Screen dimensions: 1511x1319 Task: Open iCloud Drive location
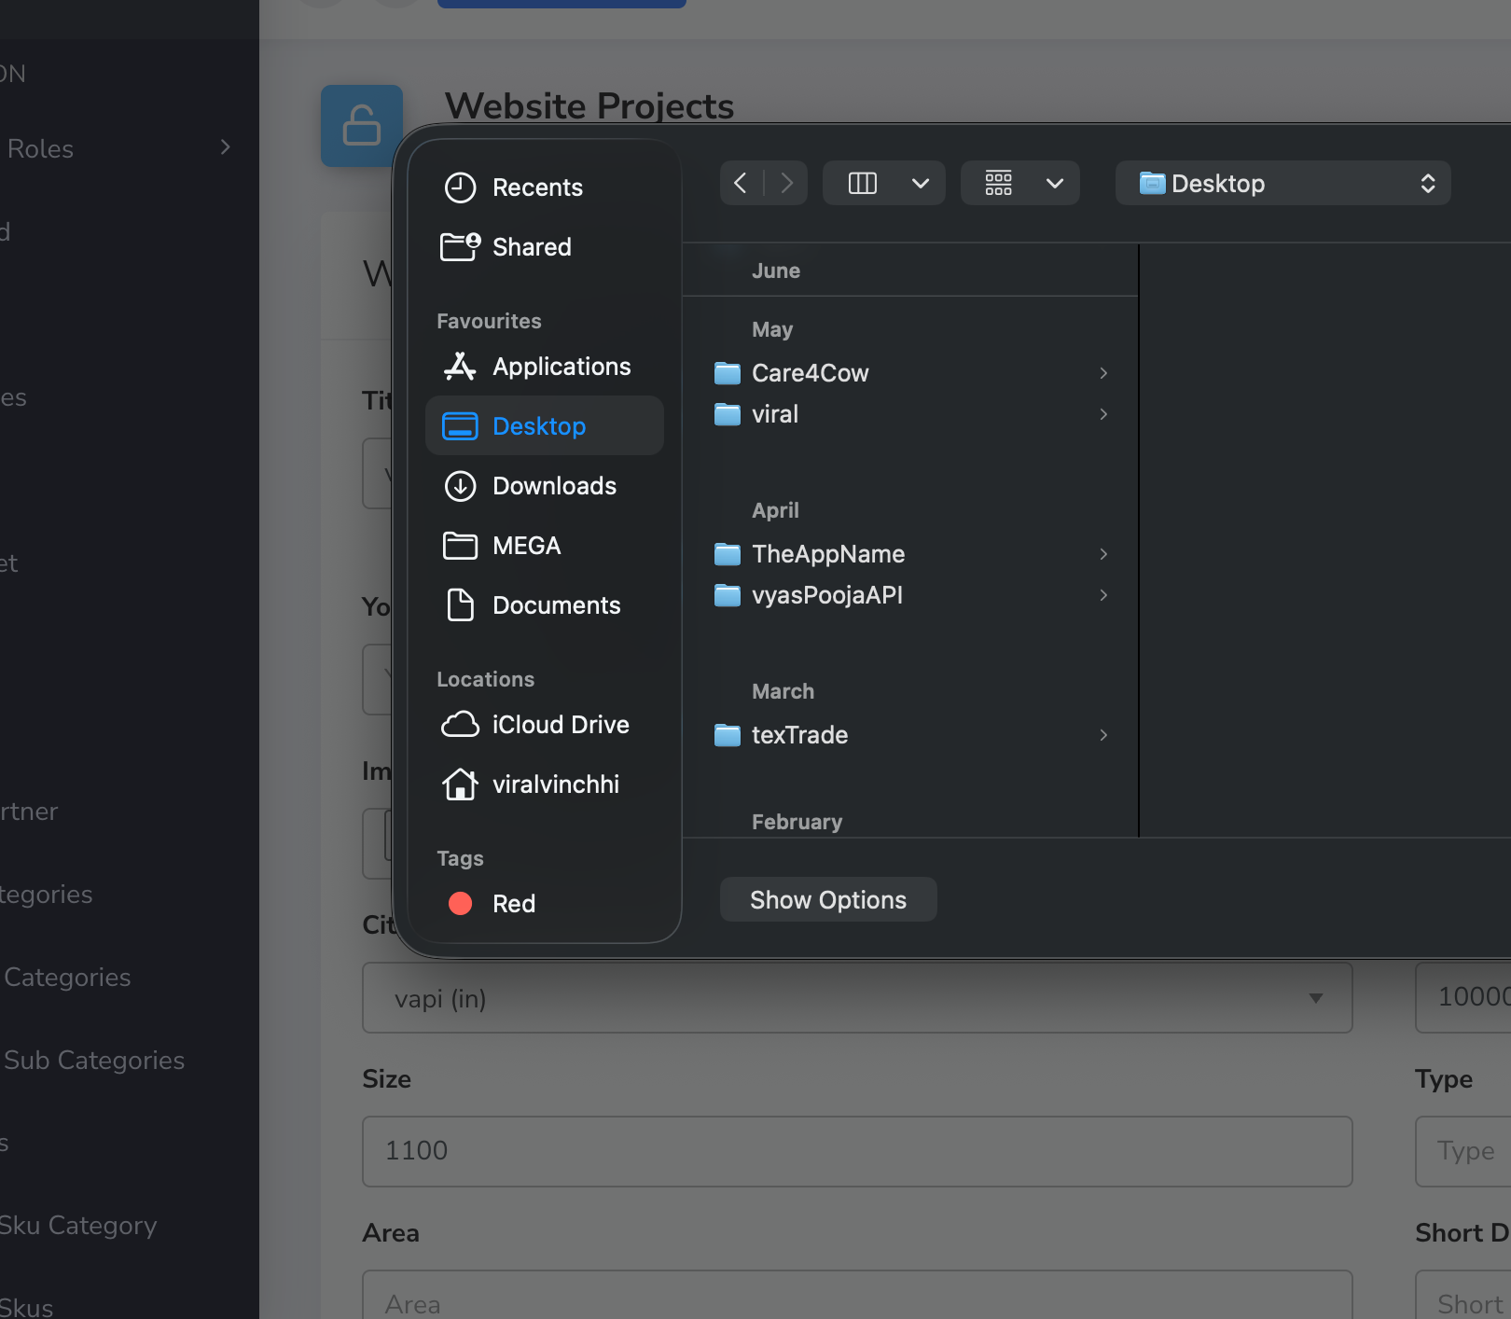[560, 725]
